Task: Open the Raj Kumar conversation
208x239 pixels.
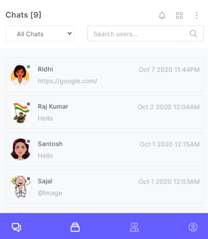Action: tap(105, 112)
